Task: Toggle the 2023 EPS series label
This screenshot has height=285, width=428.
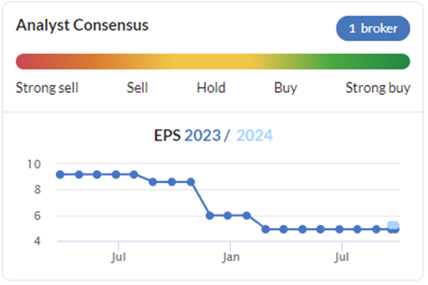Action: coord(203,135)
